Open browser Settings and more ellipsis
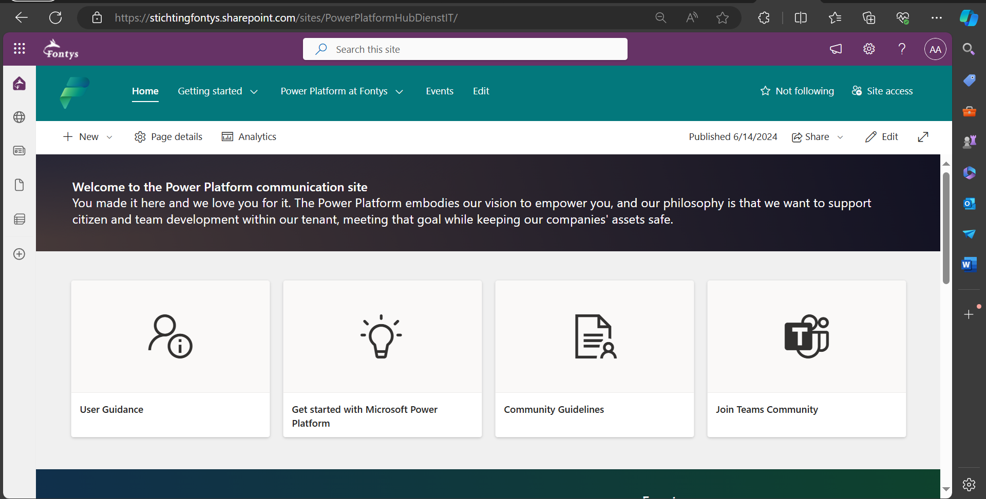Image resolution: width=986 pixels, height=499 pixels. coord(937,18)
